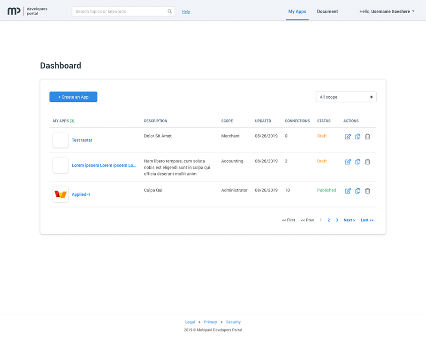Click the ACTIONS column header

[351, 121]
